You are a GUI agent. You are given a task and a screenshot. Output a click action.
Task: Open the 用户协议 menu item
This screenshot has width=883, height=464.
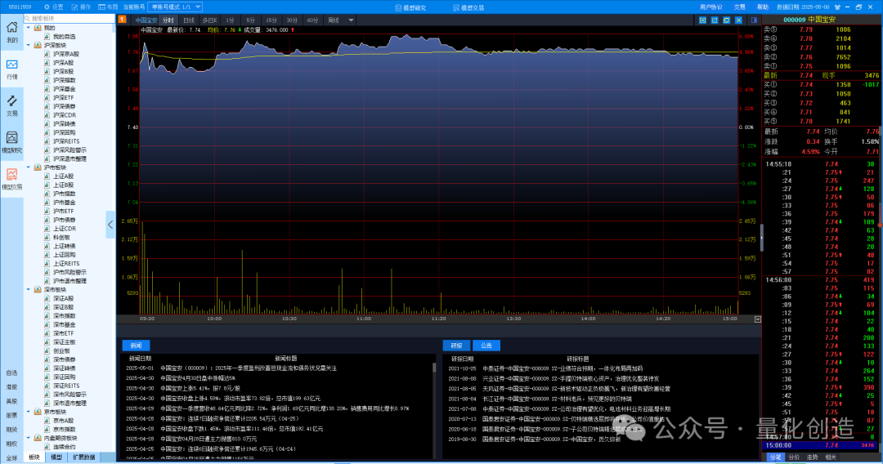[x=710, y=7]
